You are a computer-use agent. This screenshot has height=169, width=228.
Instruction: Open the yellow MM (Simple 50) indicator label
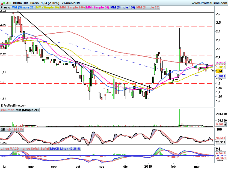click(x=48, y=7)
